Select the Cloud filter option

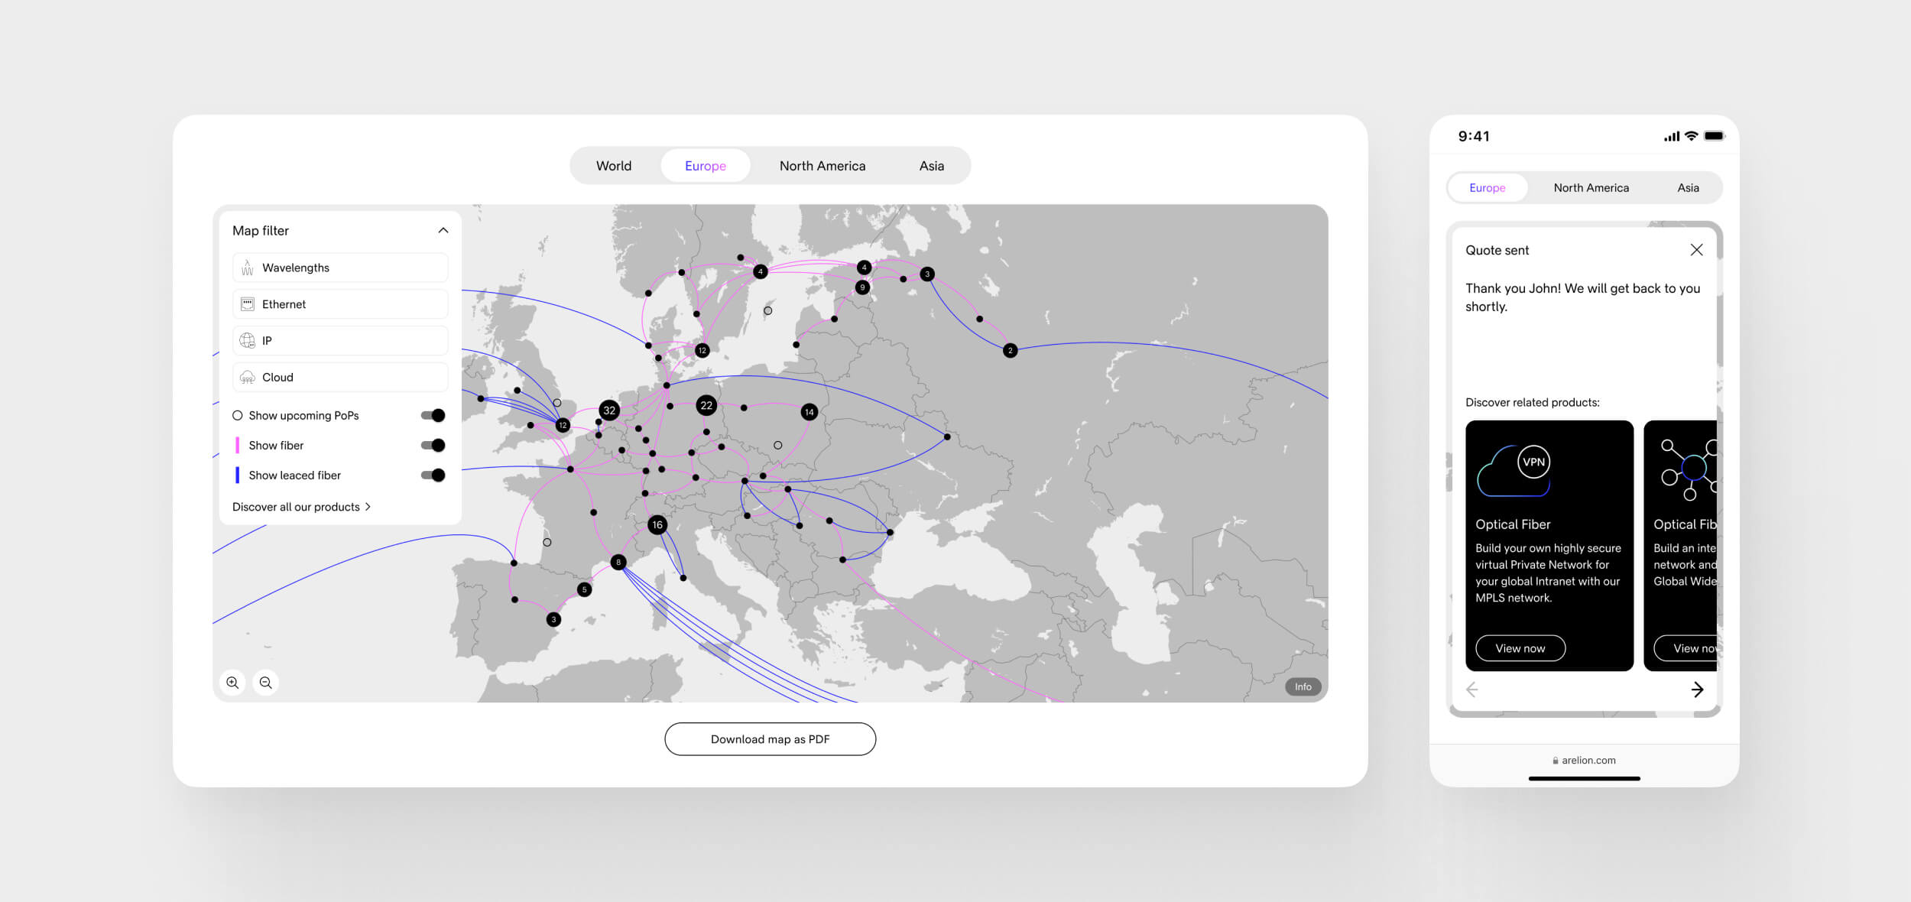tap(340, 378)
